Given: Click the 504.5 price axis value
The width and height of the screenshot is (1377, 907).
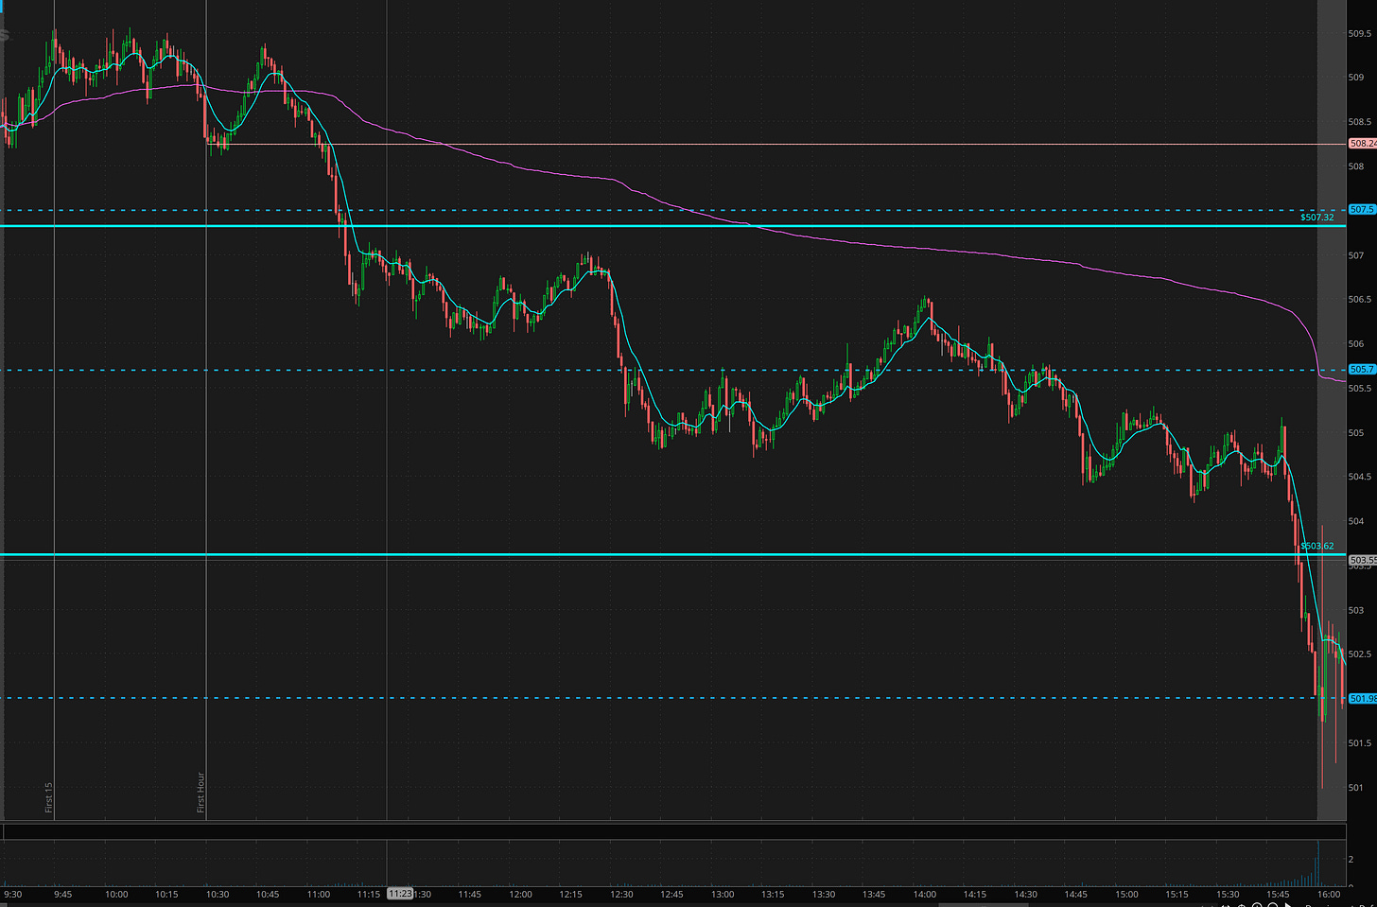Looking at the screenshot, I should tap(1359, 477).
